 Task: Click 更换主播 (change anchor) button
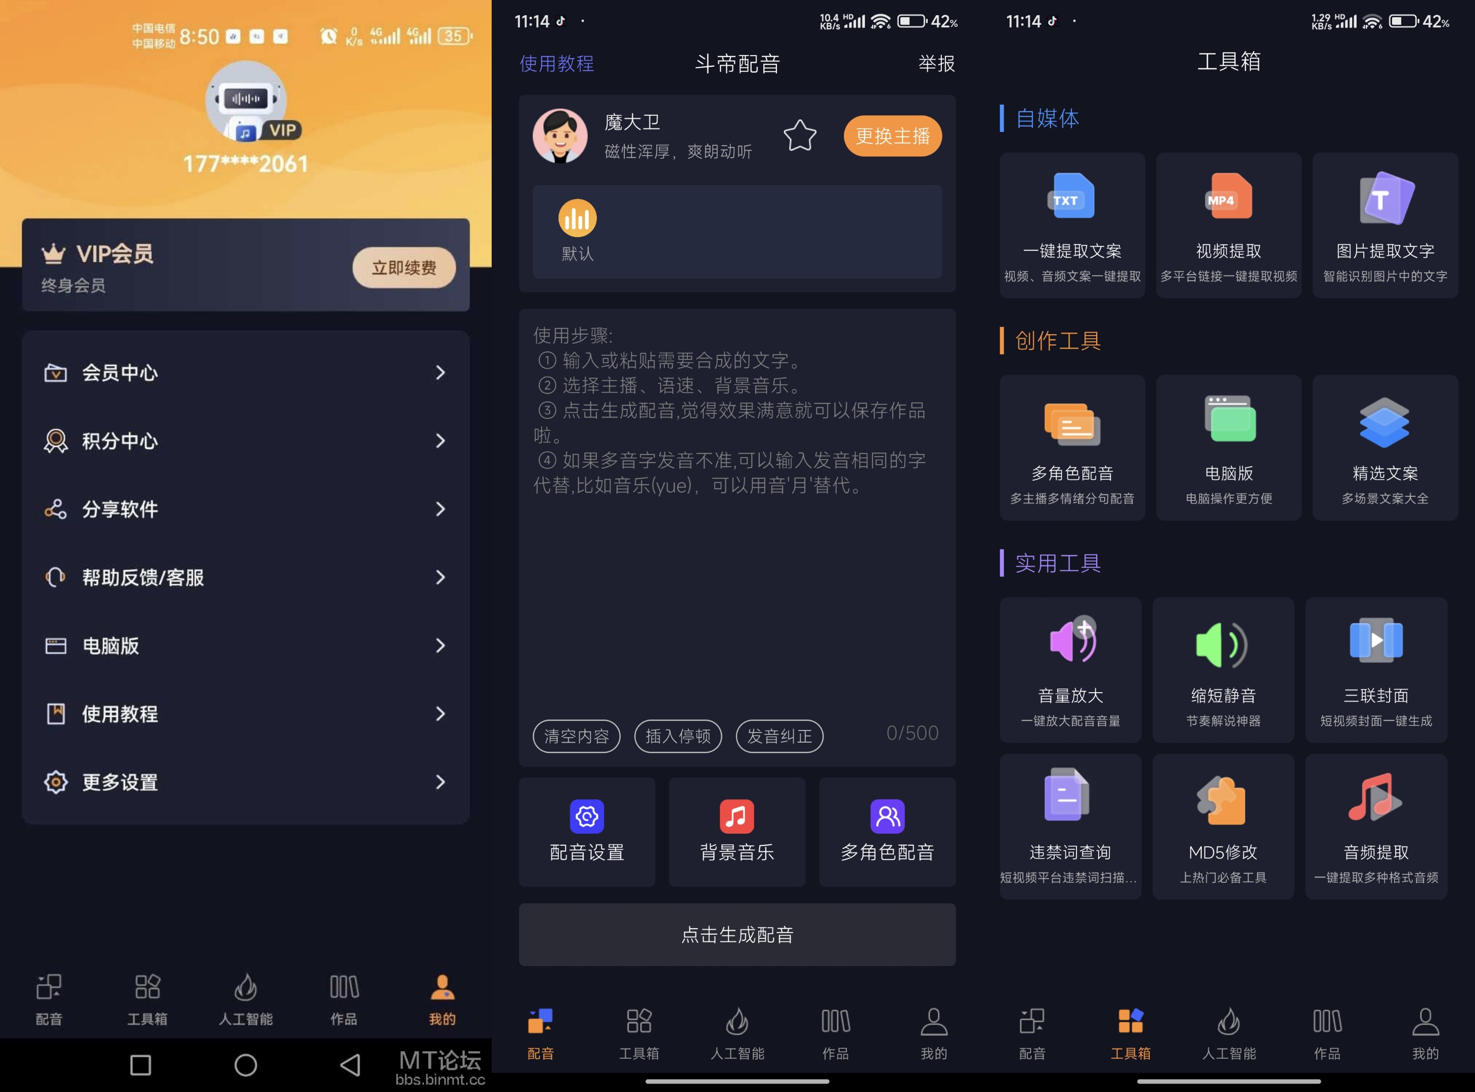(x=894, y=136)
